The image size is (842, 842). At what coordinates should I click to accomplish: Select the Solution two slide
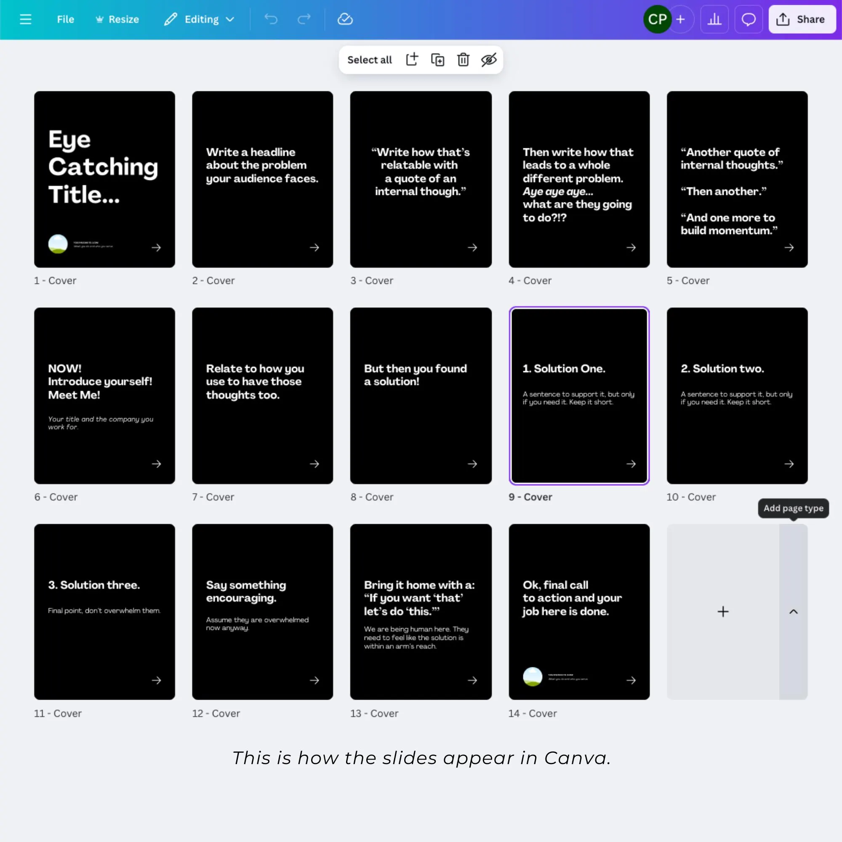point(738,396)
